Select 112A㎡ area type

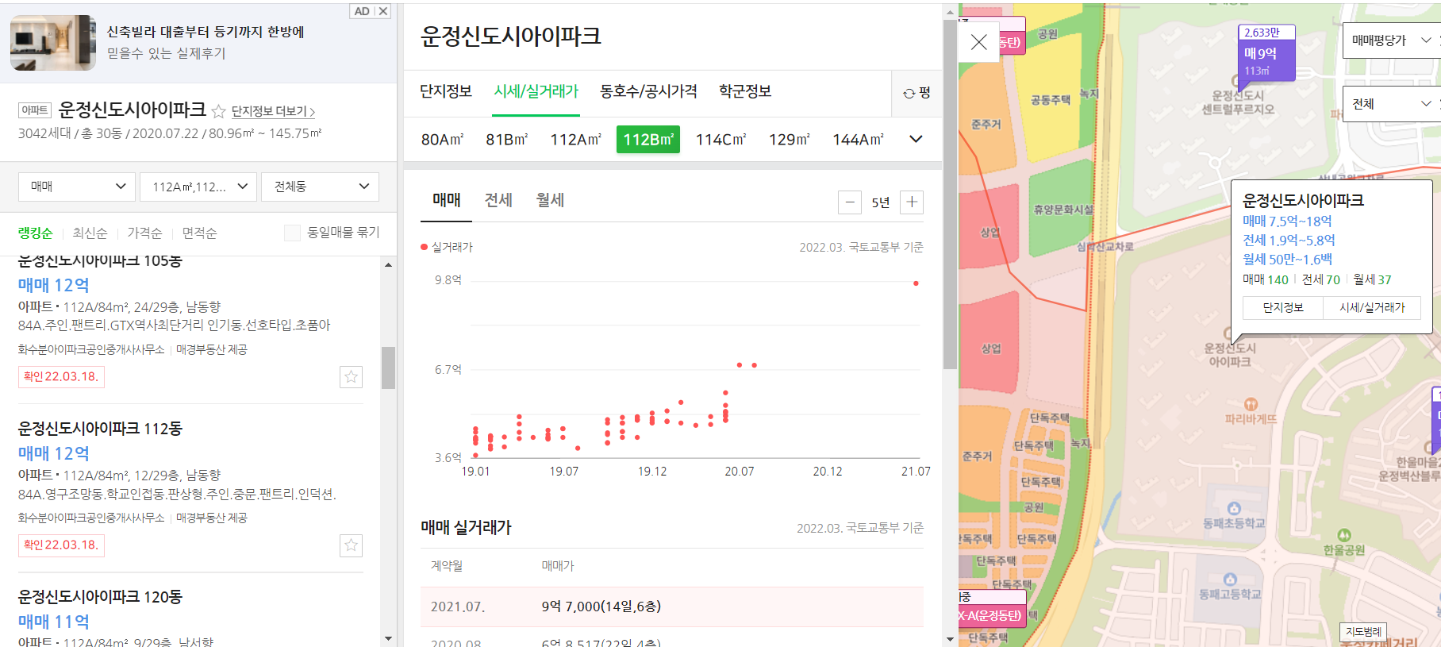pyautogui.click(x=576, y=140)
